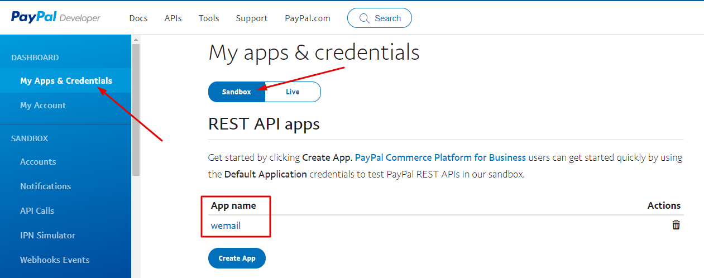The width and height of the screenshot is (704, 278).
Task: Open the Docs menu
Action: [138, 18]
